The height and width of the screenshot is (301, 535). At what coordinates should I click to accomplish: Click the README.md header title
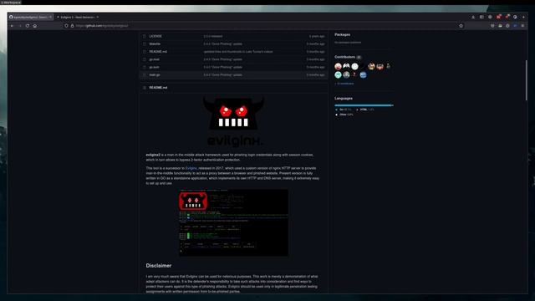(x=158, y=88)
